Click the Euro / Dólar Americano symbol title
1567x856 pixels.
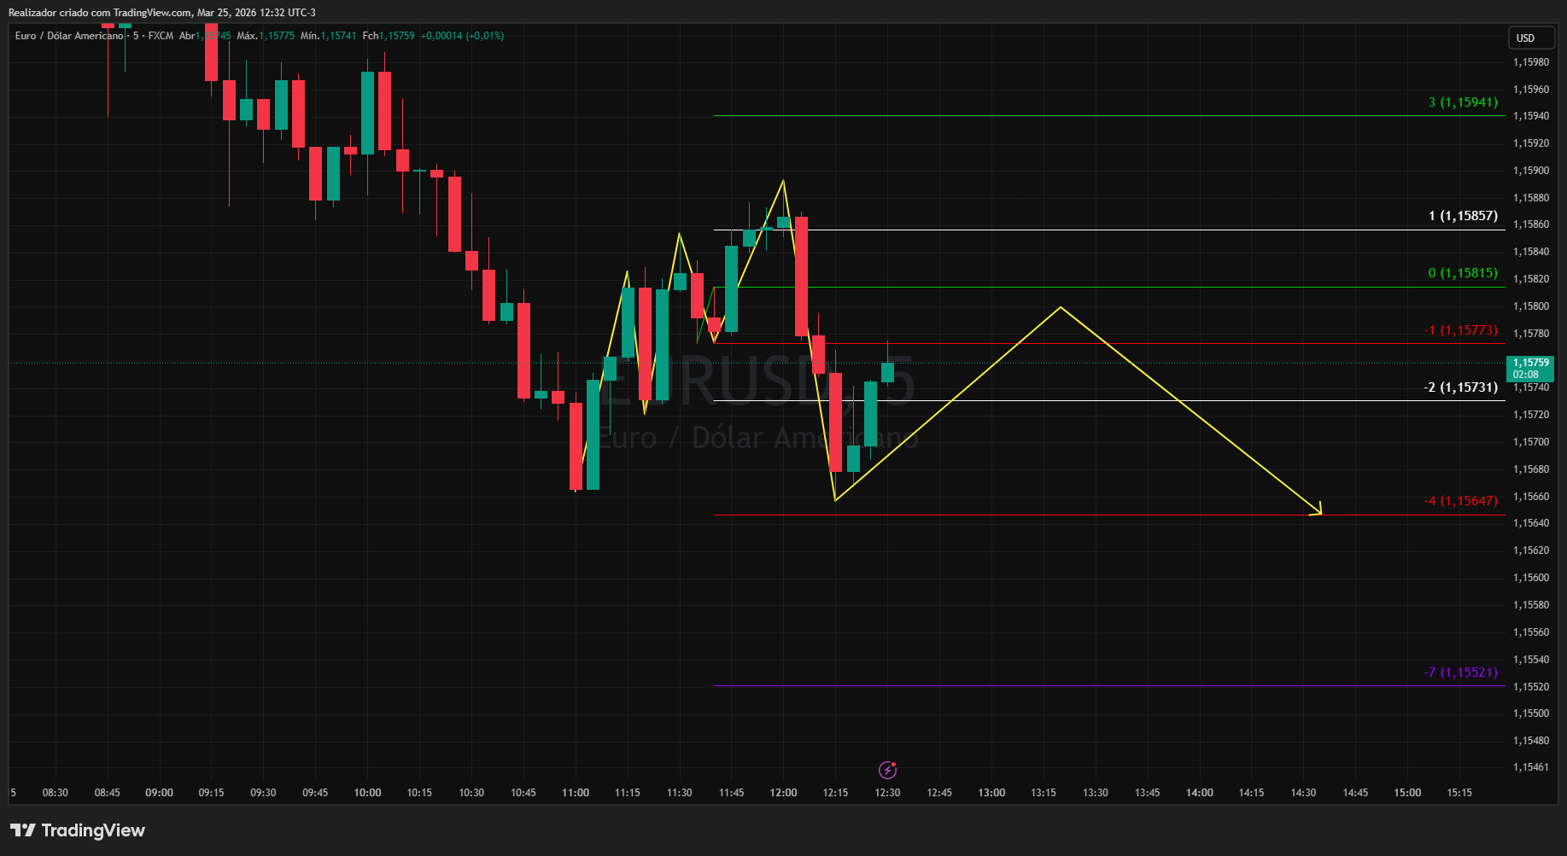coord(69,36)
